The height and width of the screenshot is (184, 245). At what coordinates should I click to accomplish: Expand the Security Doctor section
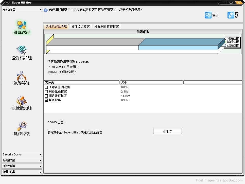(22, 154)
